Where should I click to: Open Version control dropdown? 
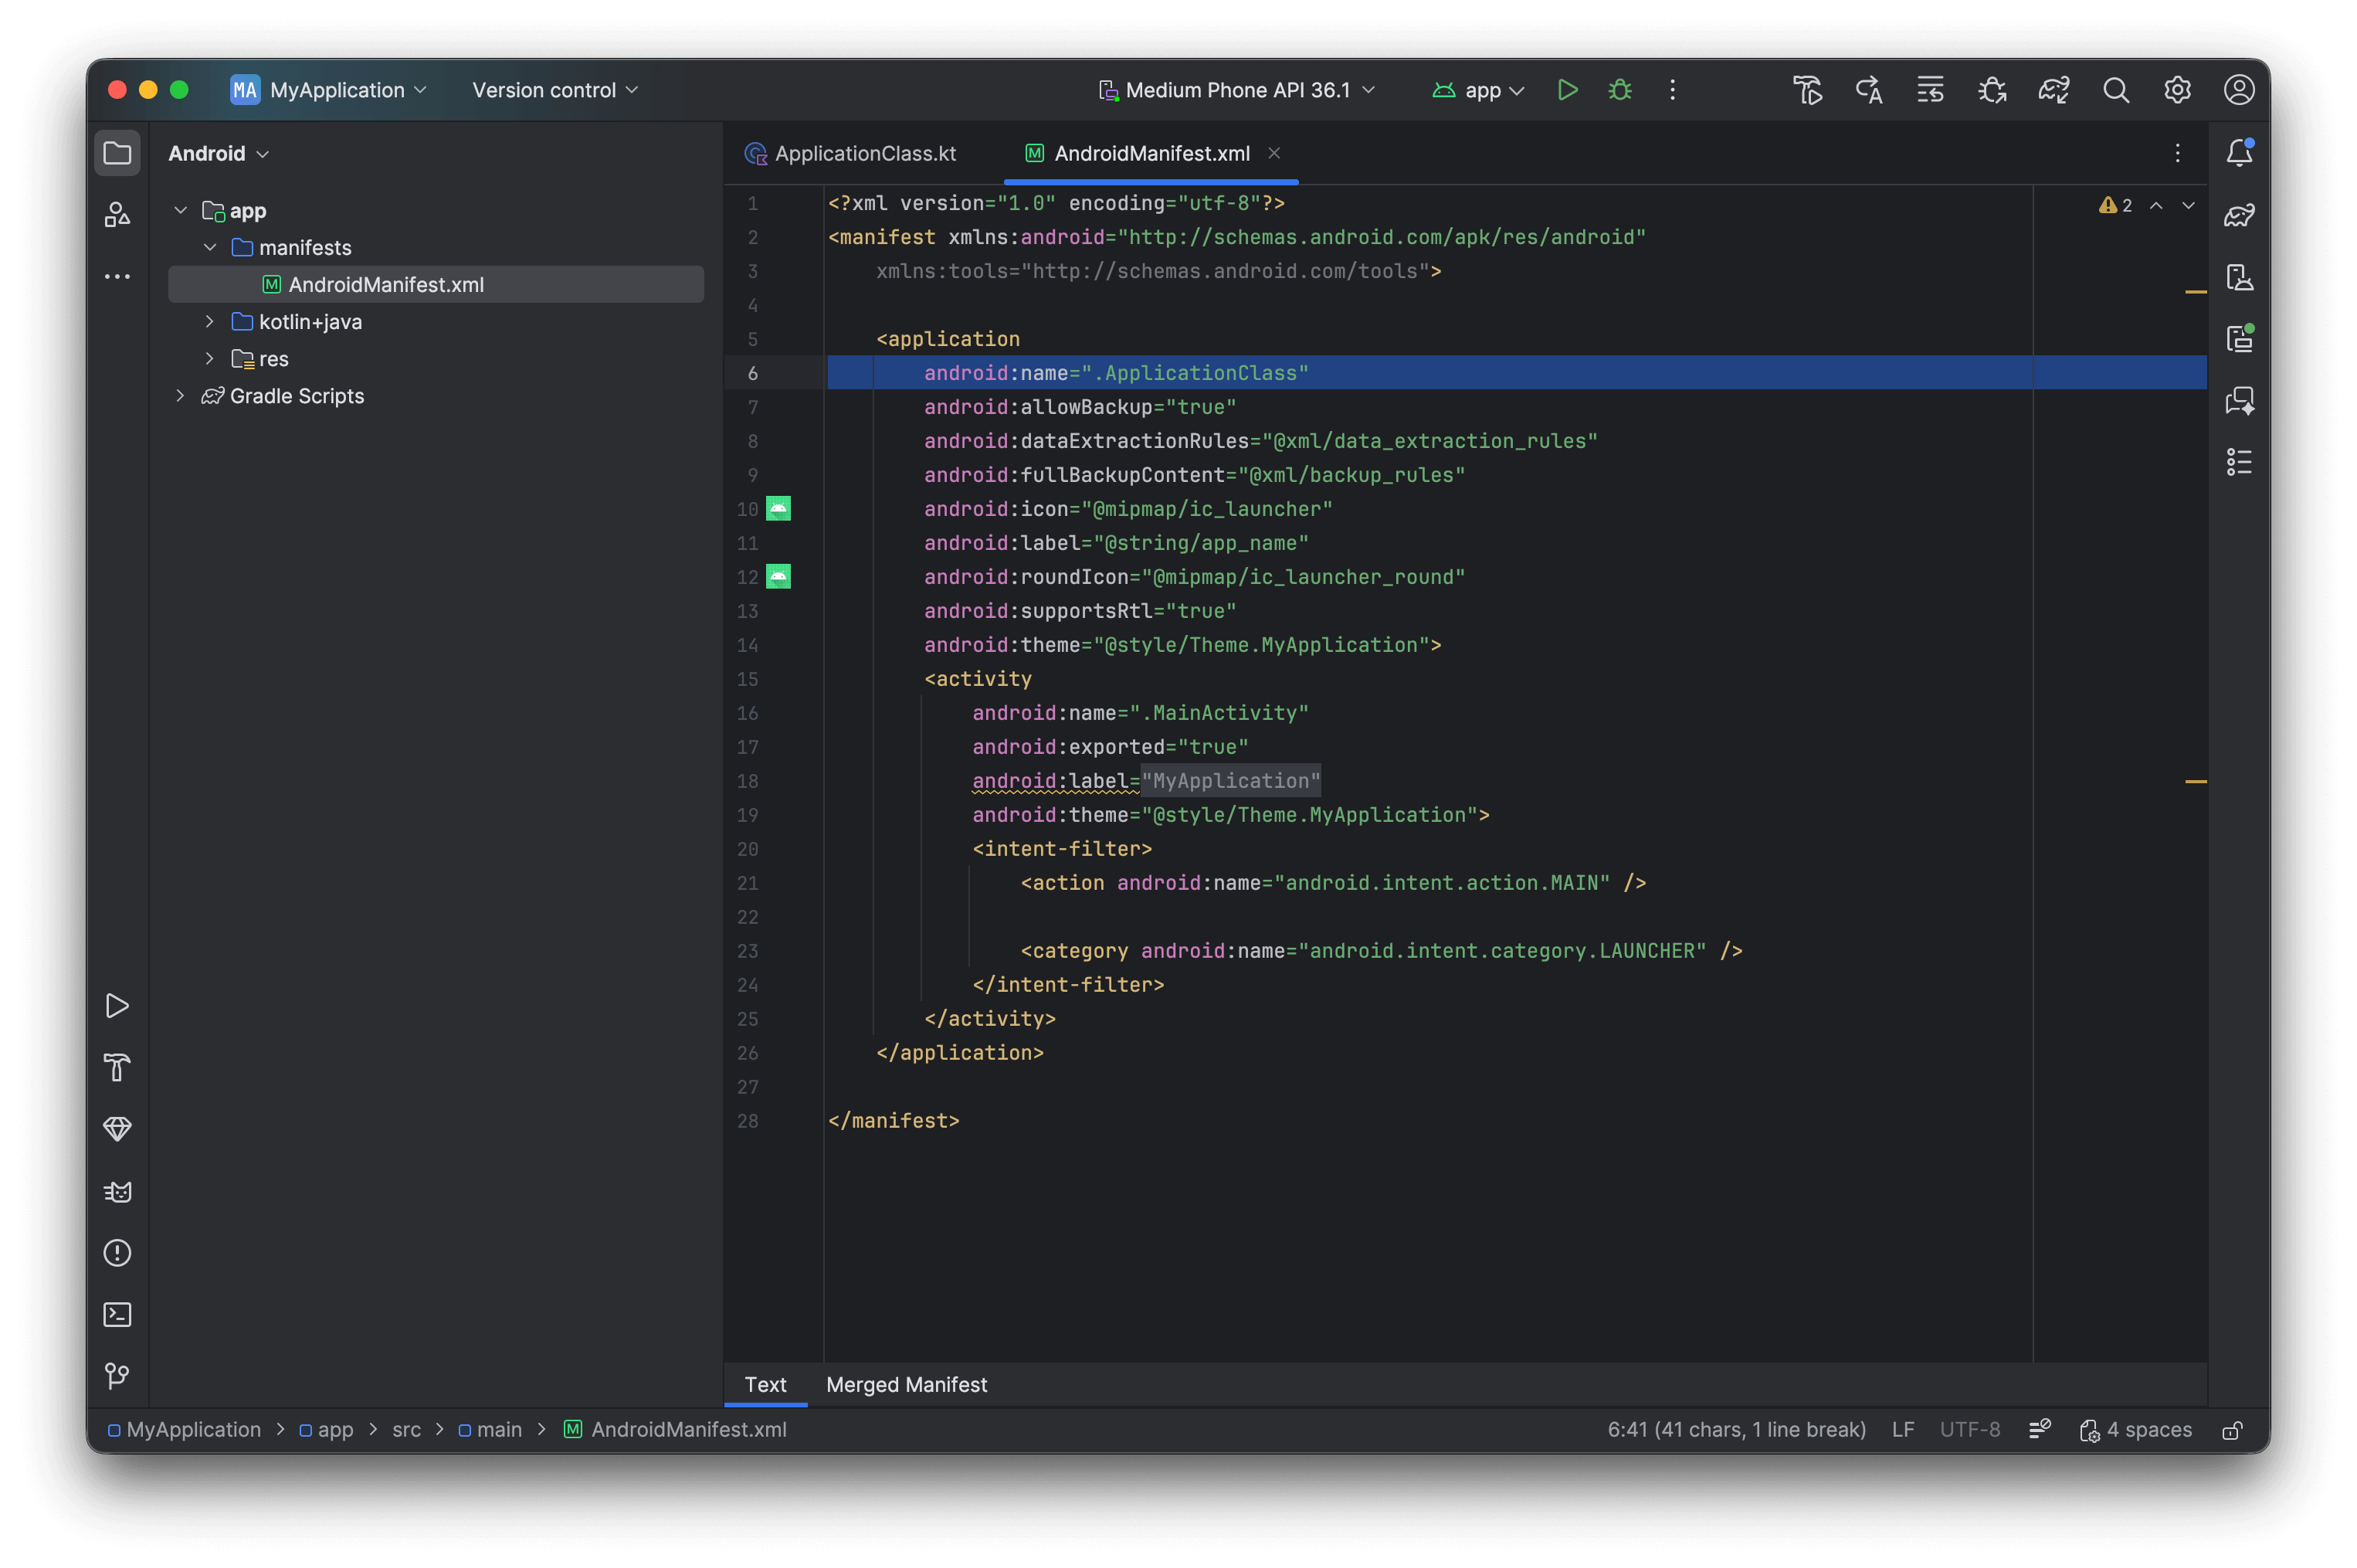[554, 90]
